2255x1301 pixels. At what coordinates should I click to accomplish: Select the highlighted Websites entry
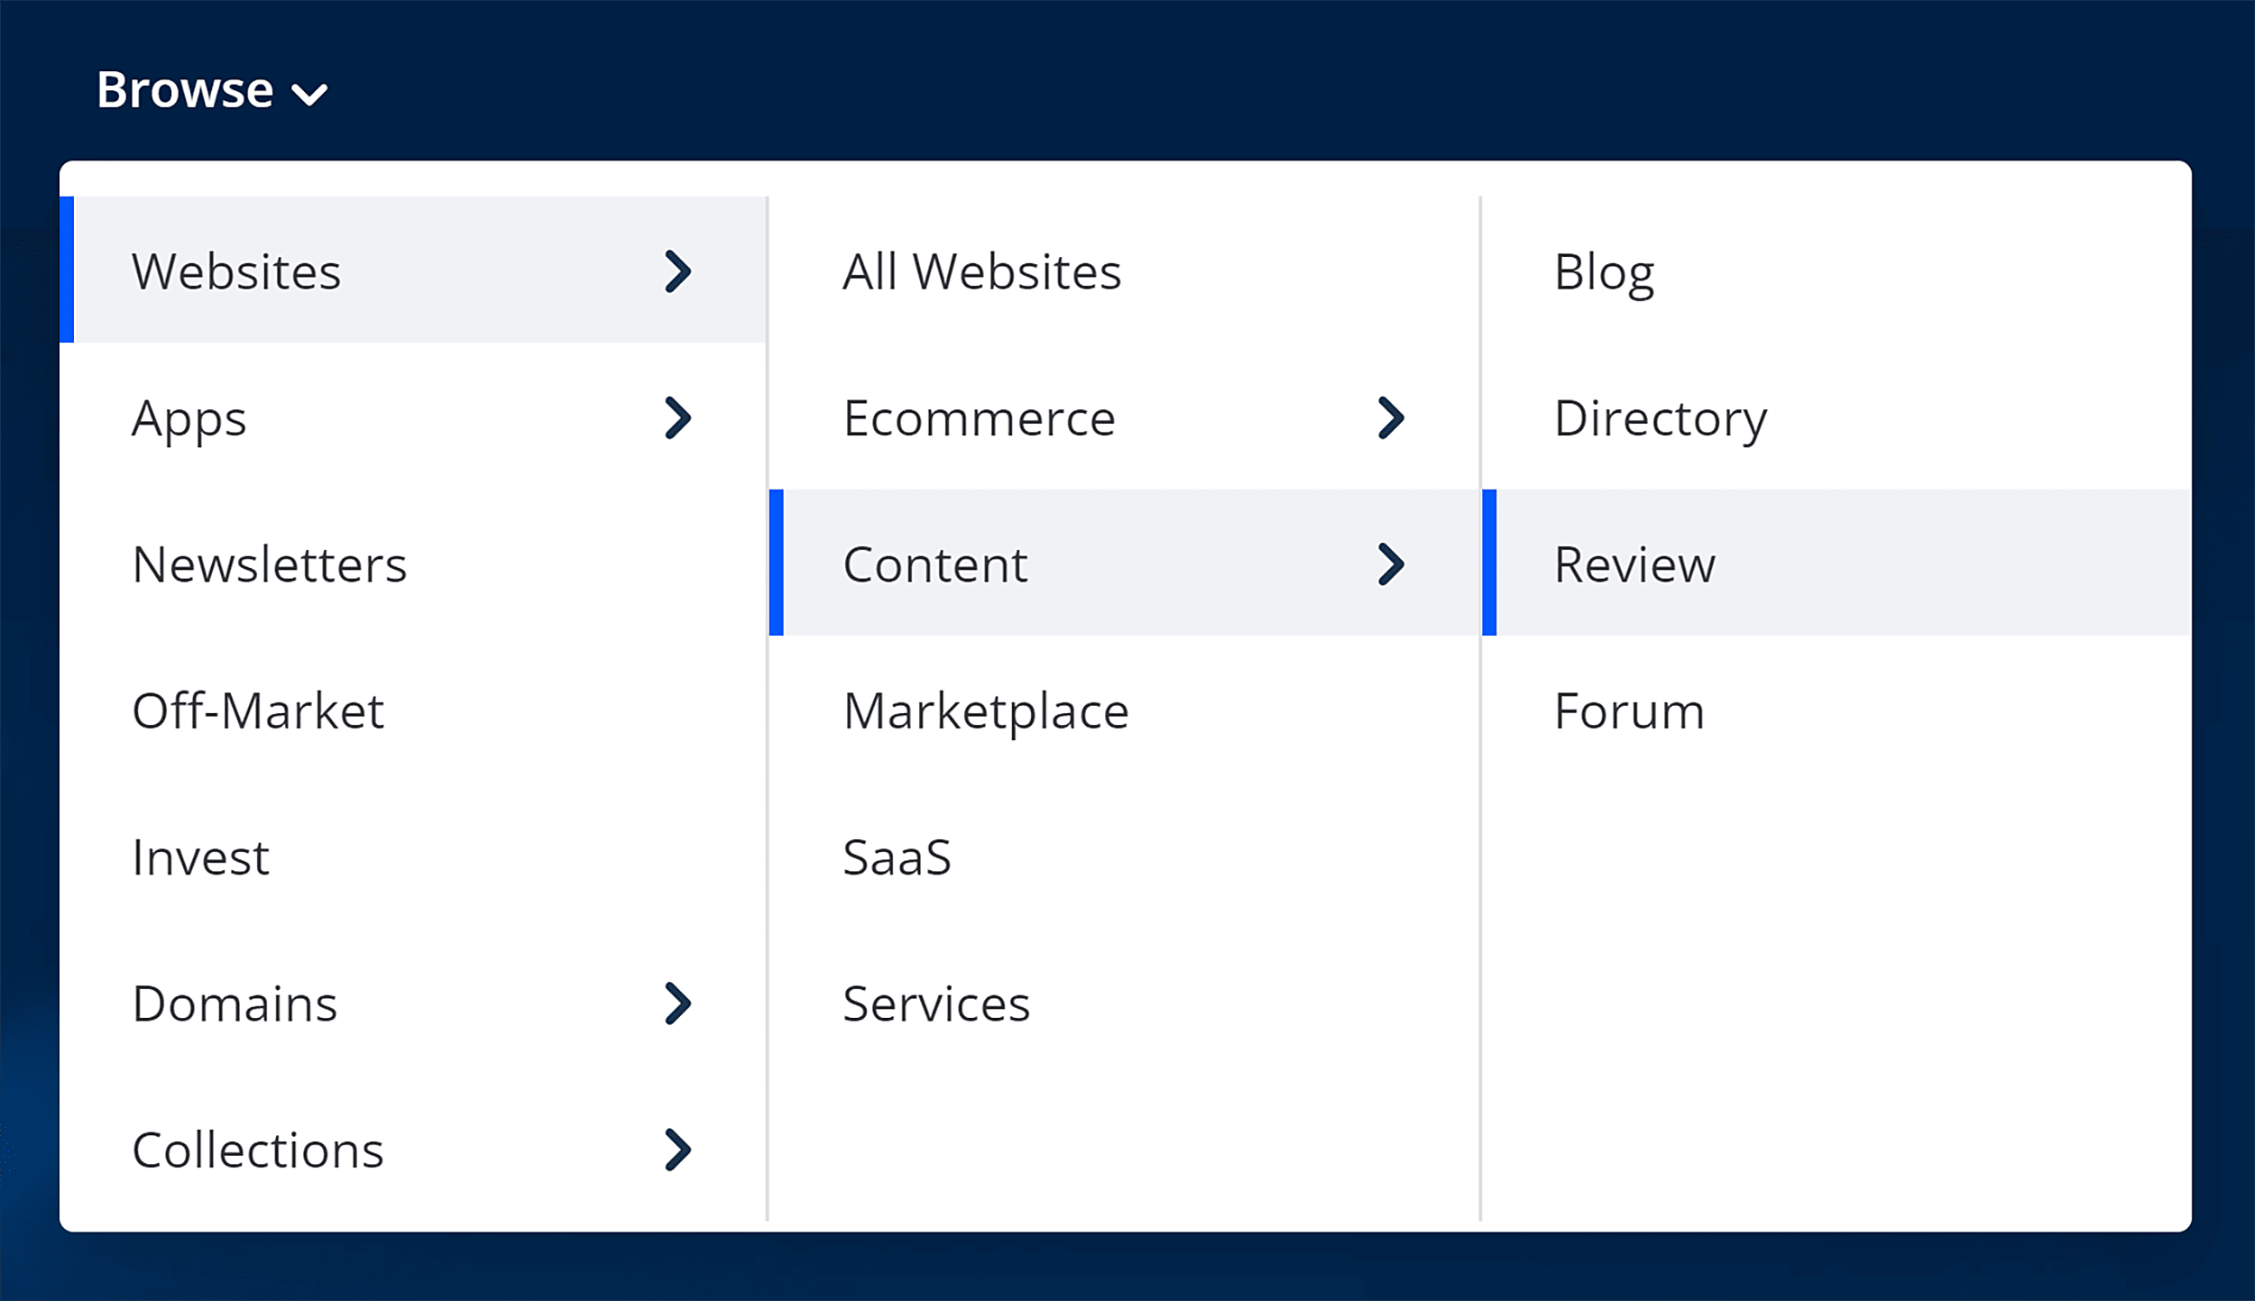pyautogui.click(x=236, y=271)
